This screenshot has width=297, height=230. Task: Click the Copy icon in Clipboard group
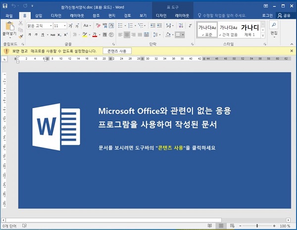click(x=20, y=30)
